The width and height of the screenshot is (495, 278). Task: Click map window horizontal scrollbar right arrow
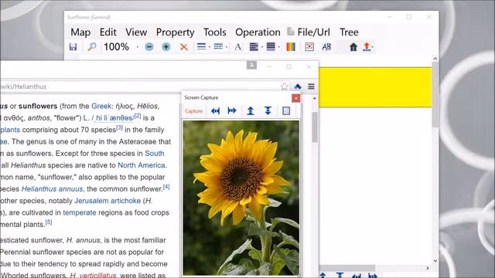428,268
